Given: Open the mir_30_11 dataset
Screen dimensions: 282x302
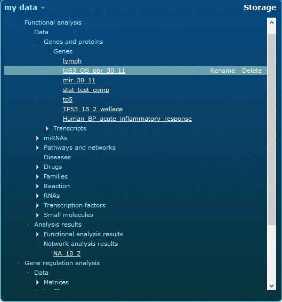Looking at the screenshot, I should pos(79,80).
